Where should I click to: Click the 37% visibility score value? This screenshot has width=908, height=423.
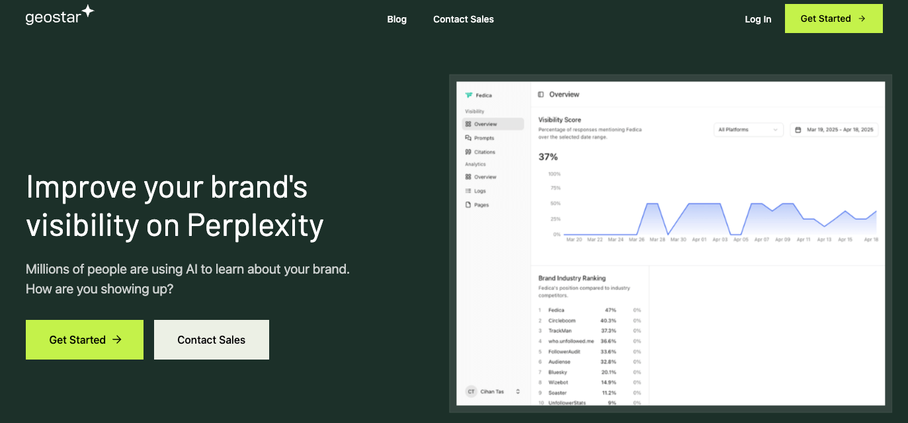tap(548, 157)
